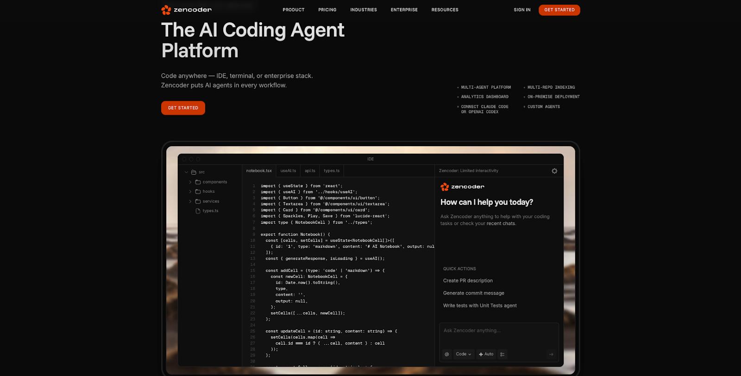Click the components folder icon
Image resolution: width=741 pixels, height=376 pixels.
[x=198, y=182]
